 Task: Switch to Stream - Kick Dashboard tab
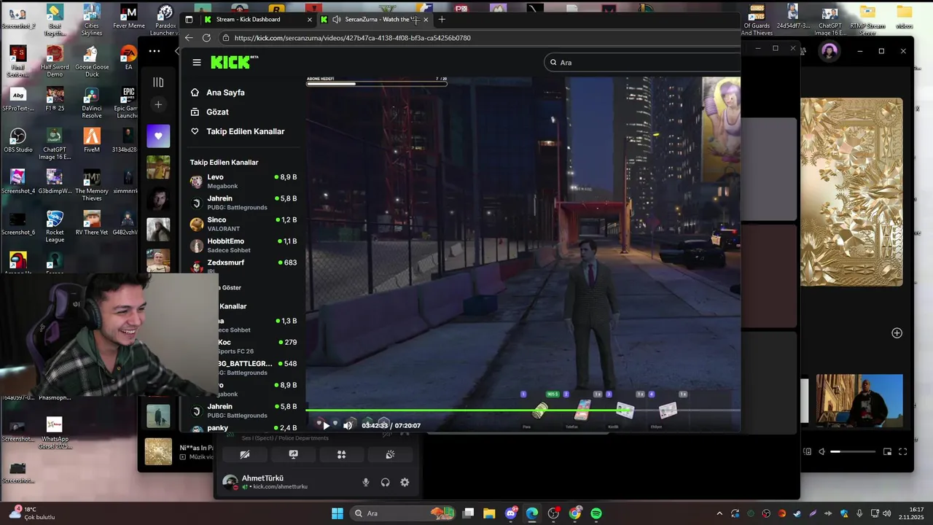pyautogui.click(x=258, y=20)
